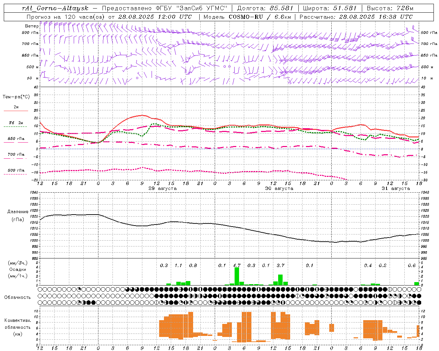This screenshot has height=351, width=439.
Task: Click the (мм/3ч.) units label
Action: pos(18,263)
